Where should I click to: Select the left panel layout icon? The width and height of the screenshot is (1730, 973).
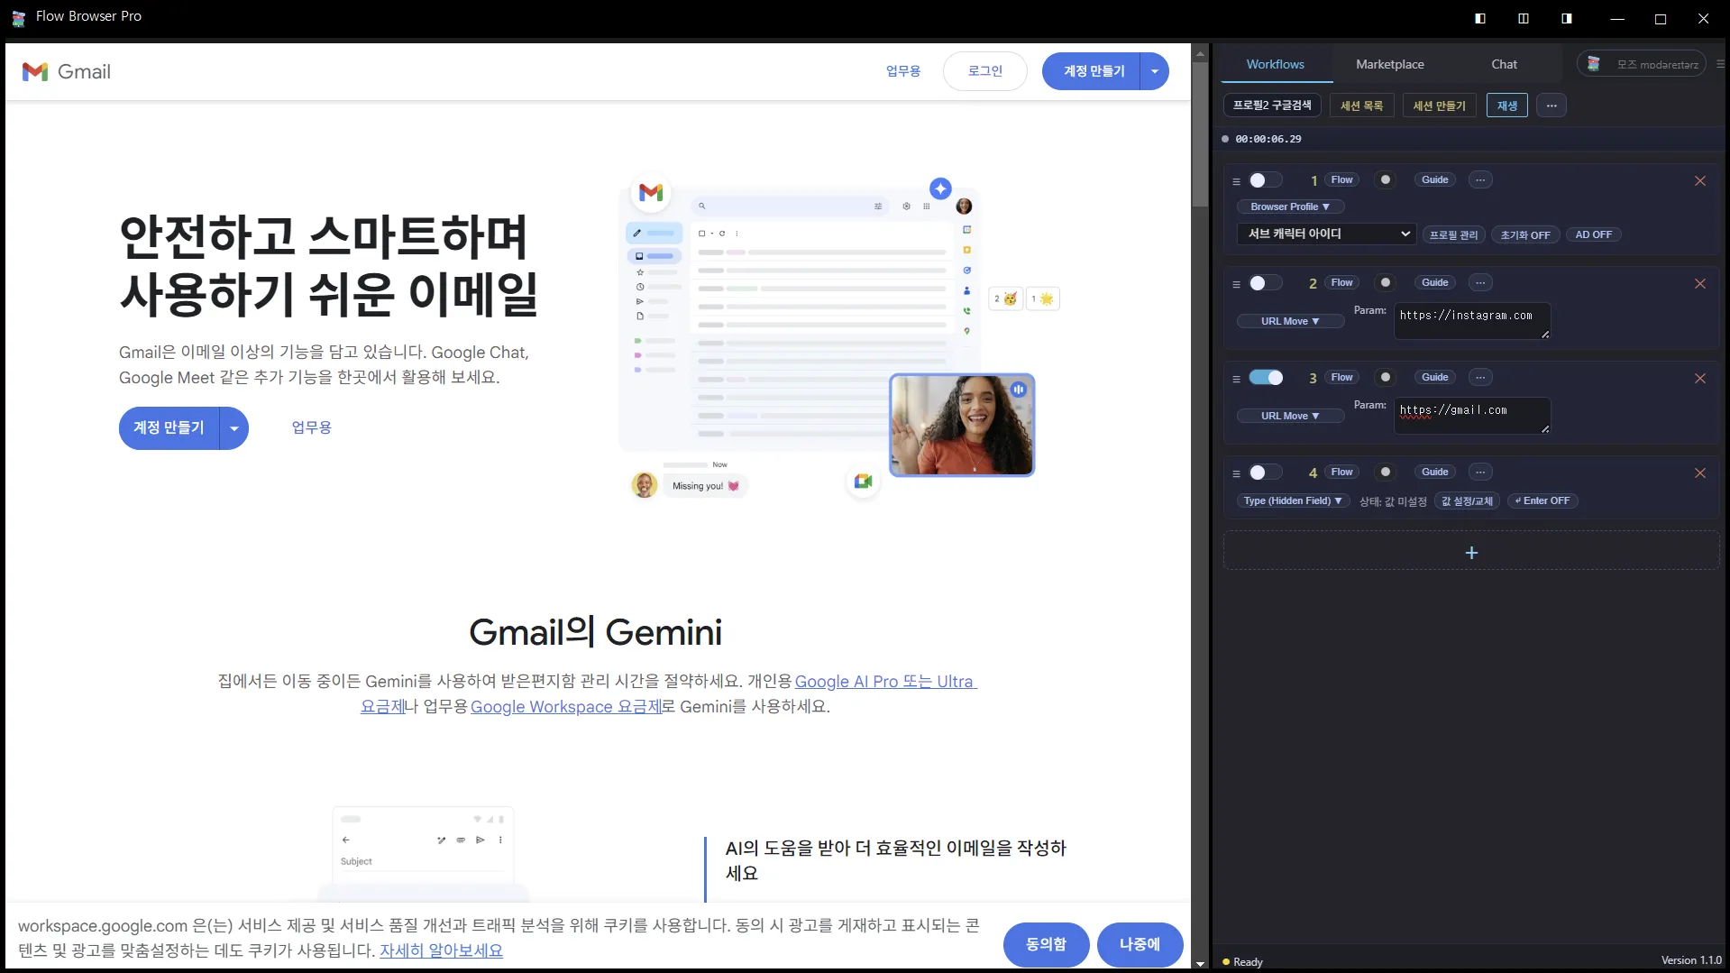(1479, 18)
